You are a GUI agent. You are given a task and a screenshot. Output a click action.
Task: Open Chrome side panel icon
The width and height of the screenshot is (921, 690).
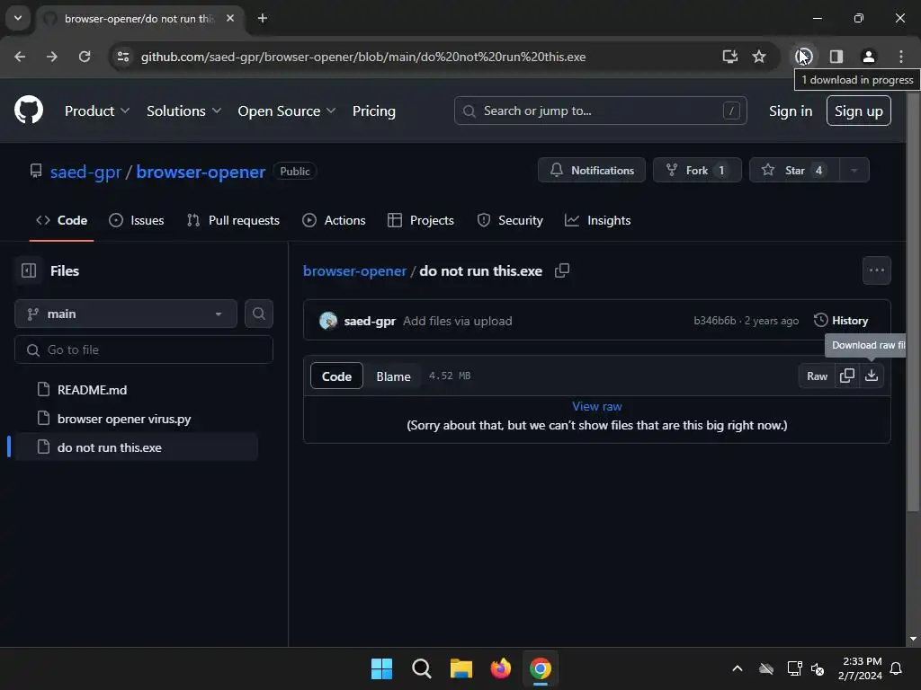[x=836, y=57]
